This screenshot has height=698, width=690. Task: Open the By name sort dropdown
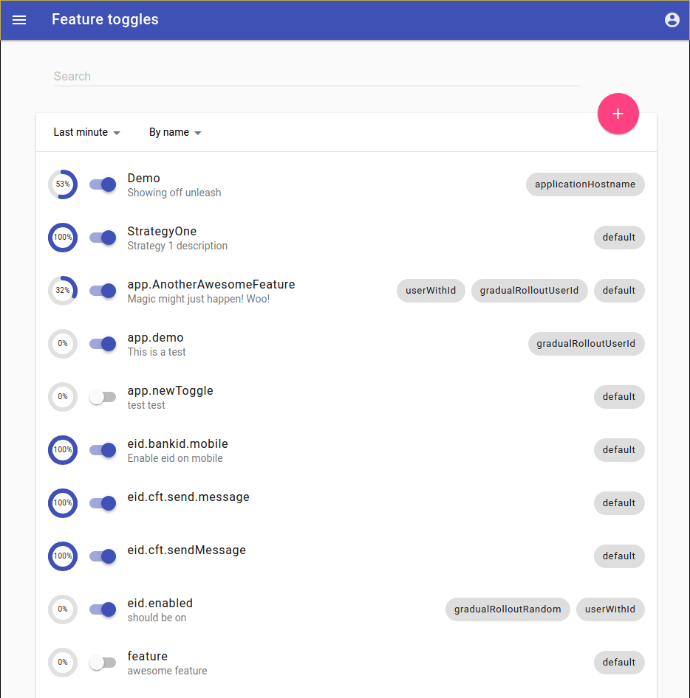[175, 133]
